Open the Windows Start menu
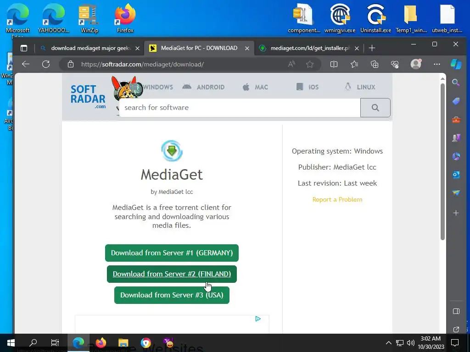The height and width of the screenshot is (352, 470). [11, 343]
